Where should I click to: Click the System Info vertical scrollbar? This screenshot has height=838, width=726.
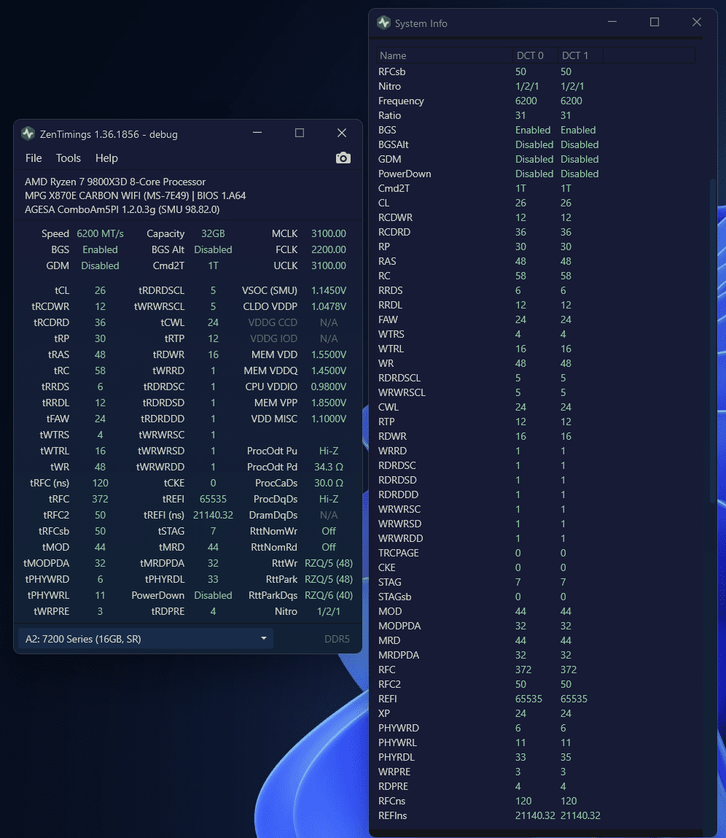click(x=712, y=342)
